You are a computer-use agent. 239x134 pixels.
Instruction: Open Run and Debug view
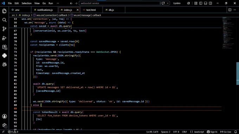coord(4,38)
